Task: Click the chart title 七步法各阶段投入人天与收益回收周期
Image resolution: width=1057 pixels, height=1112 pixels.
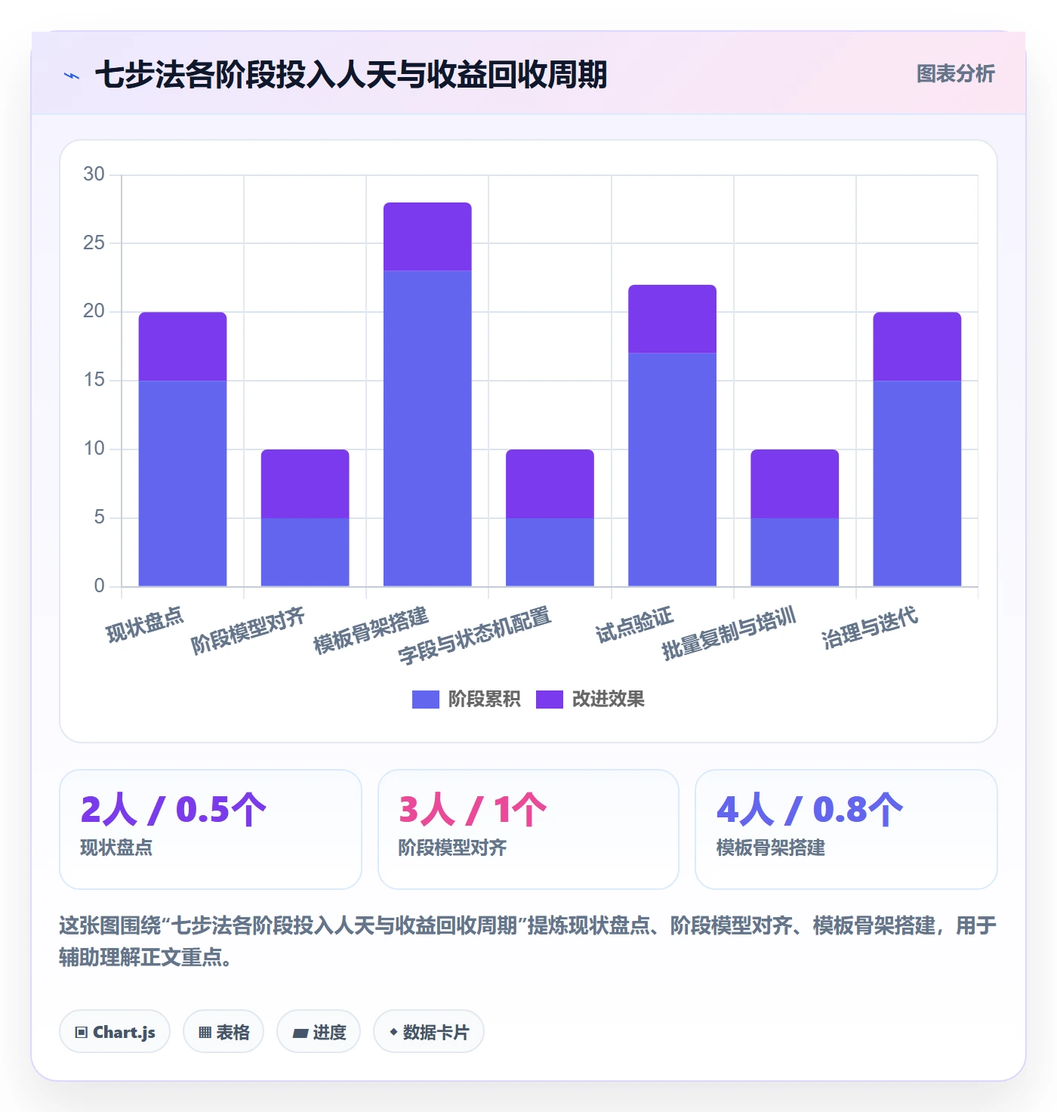Action: (x=351, y=75)
